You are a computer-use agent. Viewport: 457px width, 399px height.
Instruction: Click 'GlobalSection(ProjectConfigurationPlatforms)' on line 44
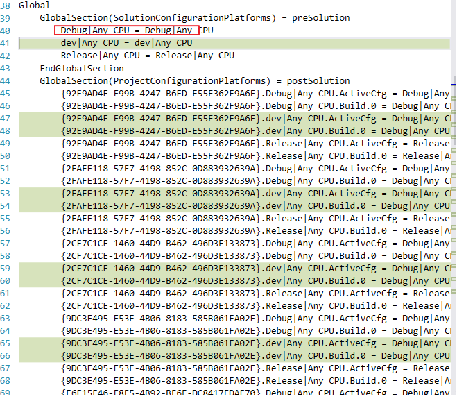click(x=155, y=81)
